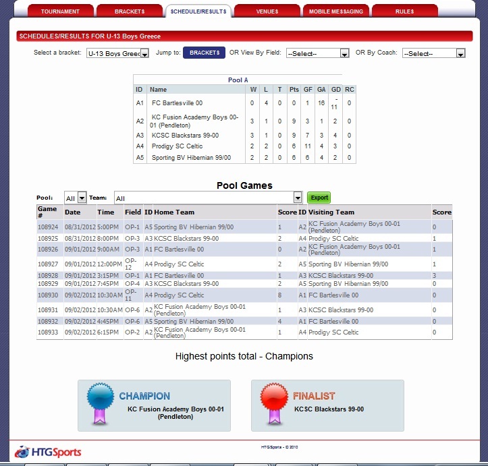The image size is (488, 466).
Task: Click the blue Brackets jump button
Action: 203,53
